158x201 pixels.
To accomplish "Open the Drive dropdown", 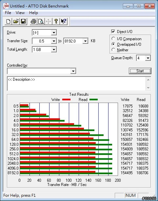I will click(54, 33).
